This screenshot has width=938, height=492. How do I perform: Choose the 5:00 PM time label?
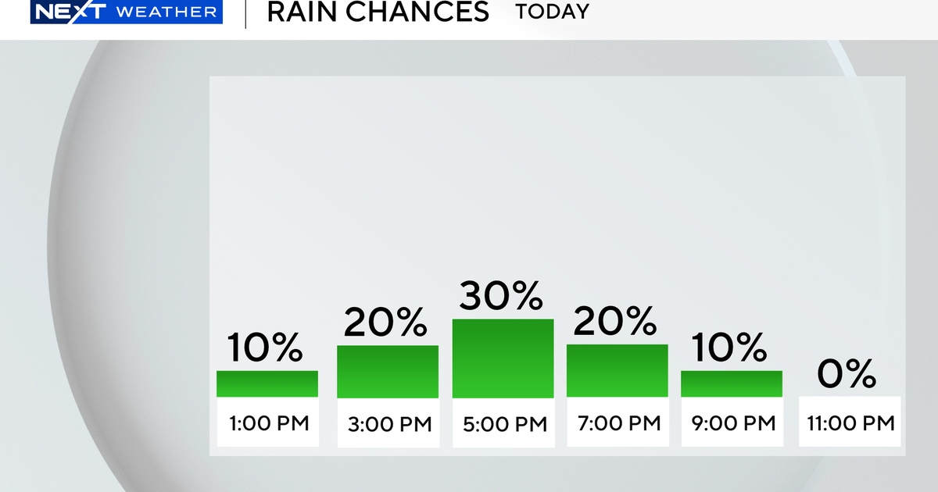click(503, 423)
